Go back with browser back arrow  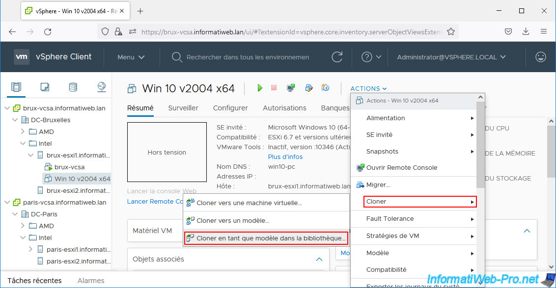tap(12, 32)
